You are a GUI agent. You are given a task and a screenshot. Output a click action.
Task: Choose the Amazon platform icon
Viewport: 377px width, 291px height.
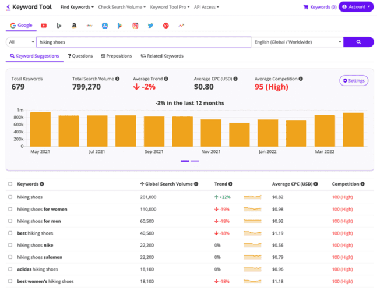coord(75,26)
